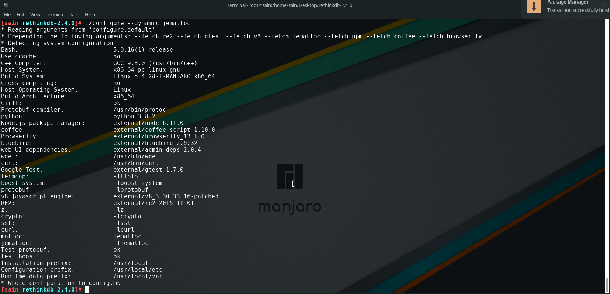
Task: Open the View menu
Action: tap(35, 15)
